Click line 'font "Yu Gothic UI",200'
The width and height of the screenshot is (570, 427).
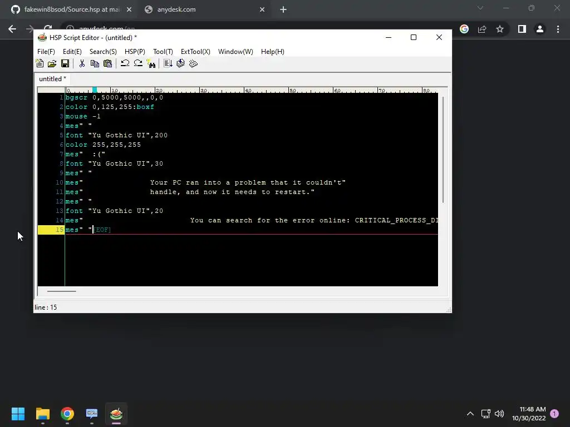click(x=116, y=135)
